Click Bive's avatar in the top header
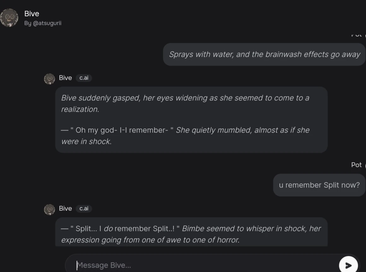This screenshot has width=366, height=272. coord(9,17)
